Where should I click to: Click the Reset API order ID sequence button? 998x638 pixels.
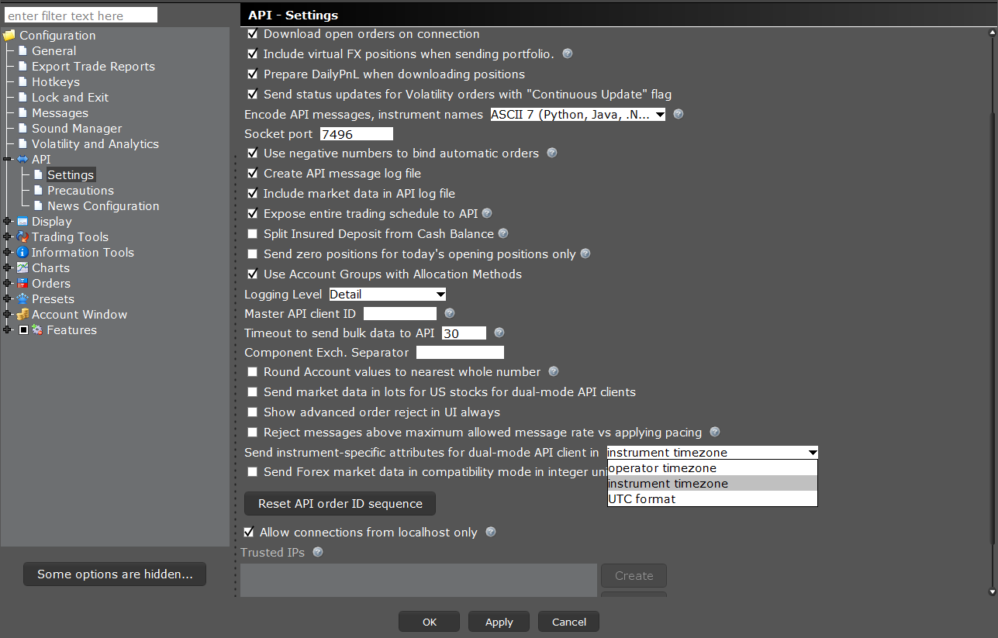tap(340, 503)
